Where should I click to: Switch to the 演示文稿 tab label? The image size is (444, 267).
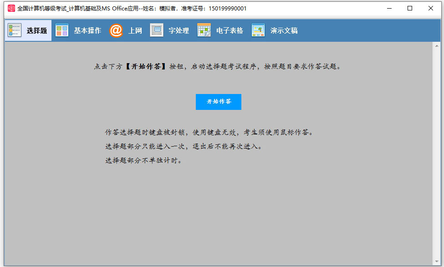(284, 31)
